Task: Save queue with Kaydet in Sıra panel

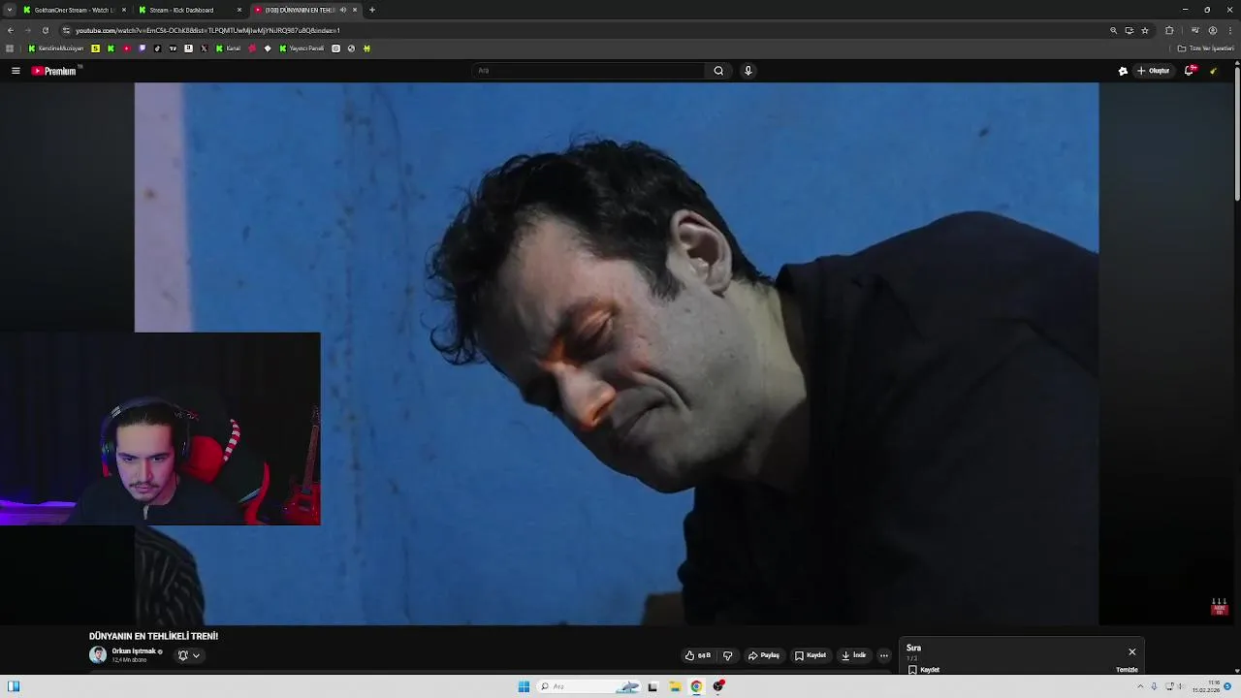Action: tap(924, 670)
